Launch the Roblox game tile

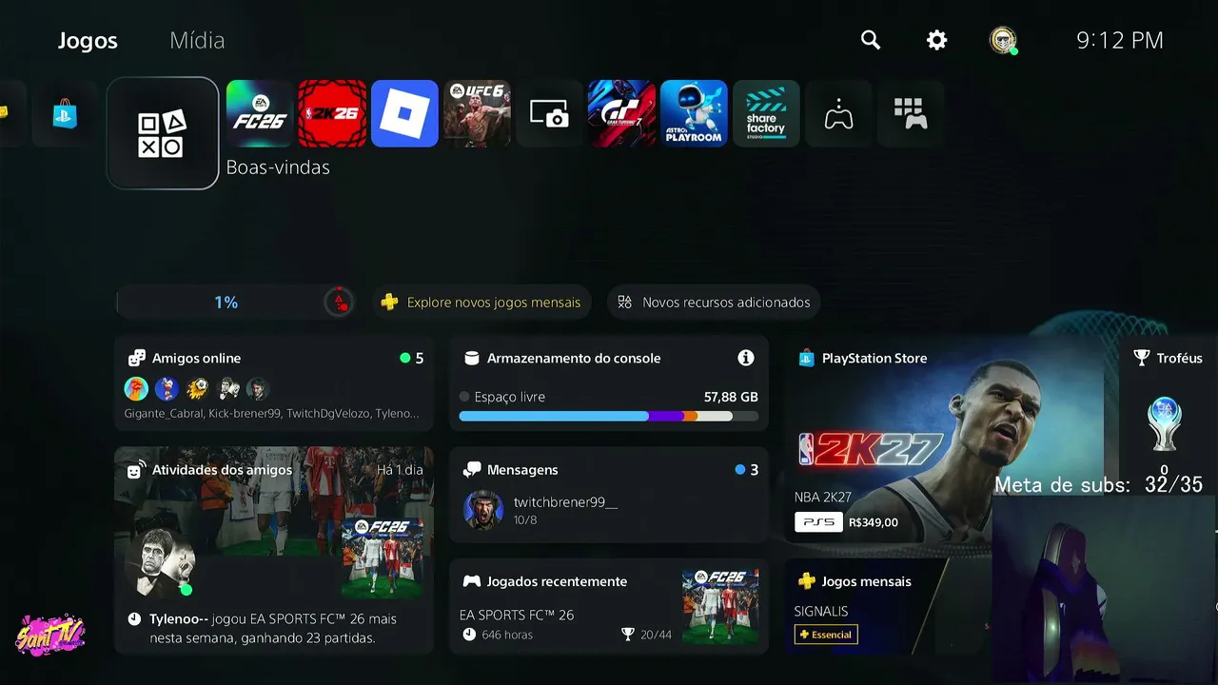[404, 113]
